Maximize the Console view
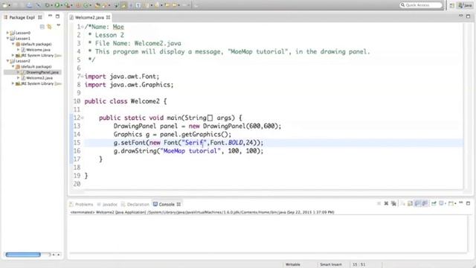This screenshot has height=268, width=476. pyautogui.click(x=468, y=203)
